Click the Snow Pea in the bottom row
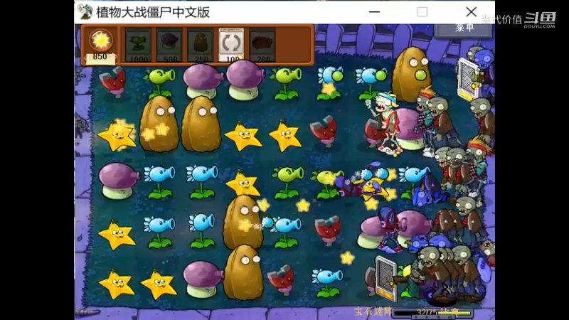Screen dimensions: 569x320 coord(326,282)
